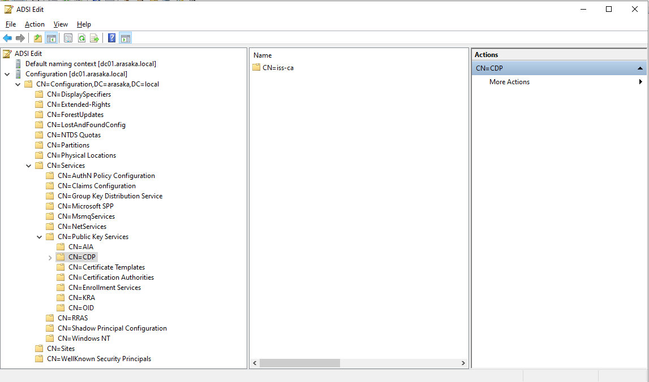The image size is (649, 382).
Task: Select CN=Certificate Templates tree item
Action: [x=106, y=267]
